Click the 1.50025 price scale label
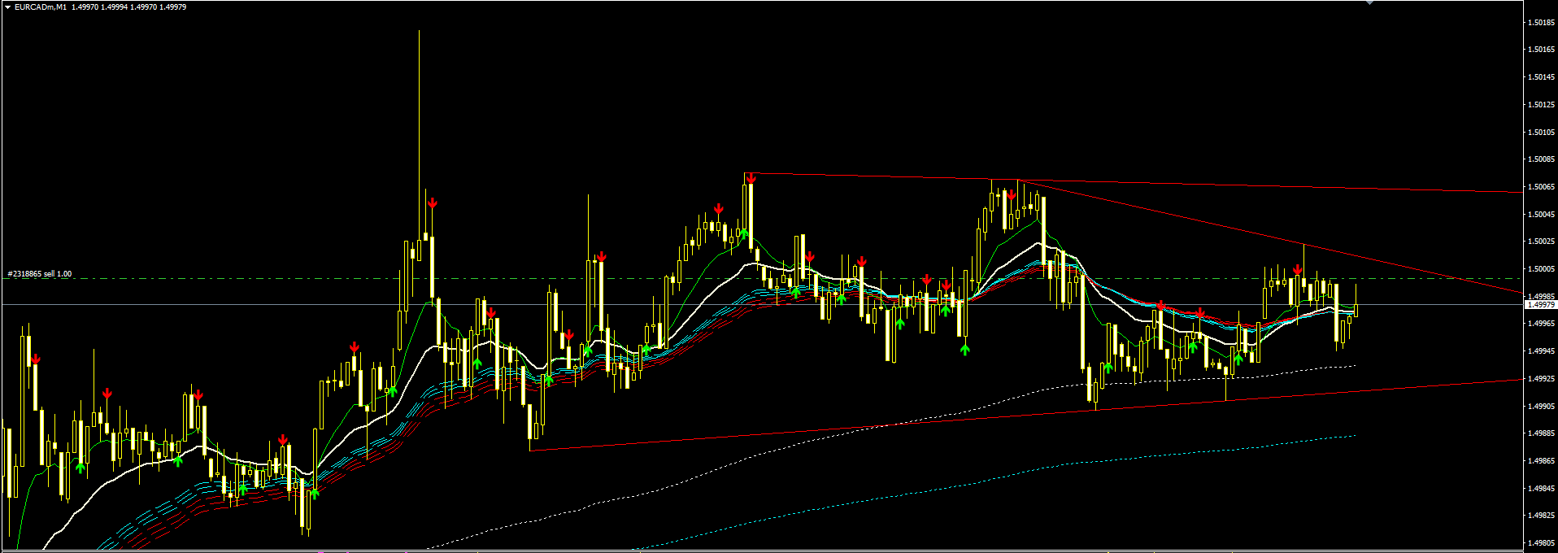1558x553 pixels. tap(1542, 242)
